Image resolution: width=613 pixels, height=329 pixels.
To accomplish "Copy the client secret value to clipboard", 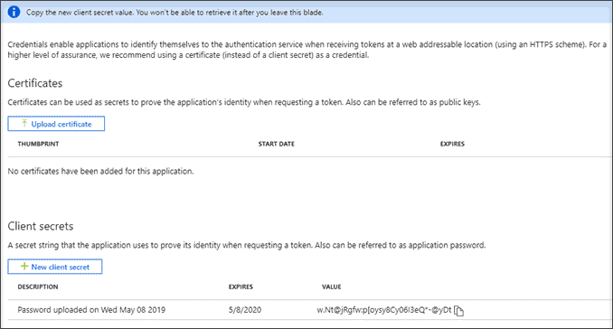I will [458, 311].
